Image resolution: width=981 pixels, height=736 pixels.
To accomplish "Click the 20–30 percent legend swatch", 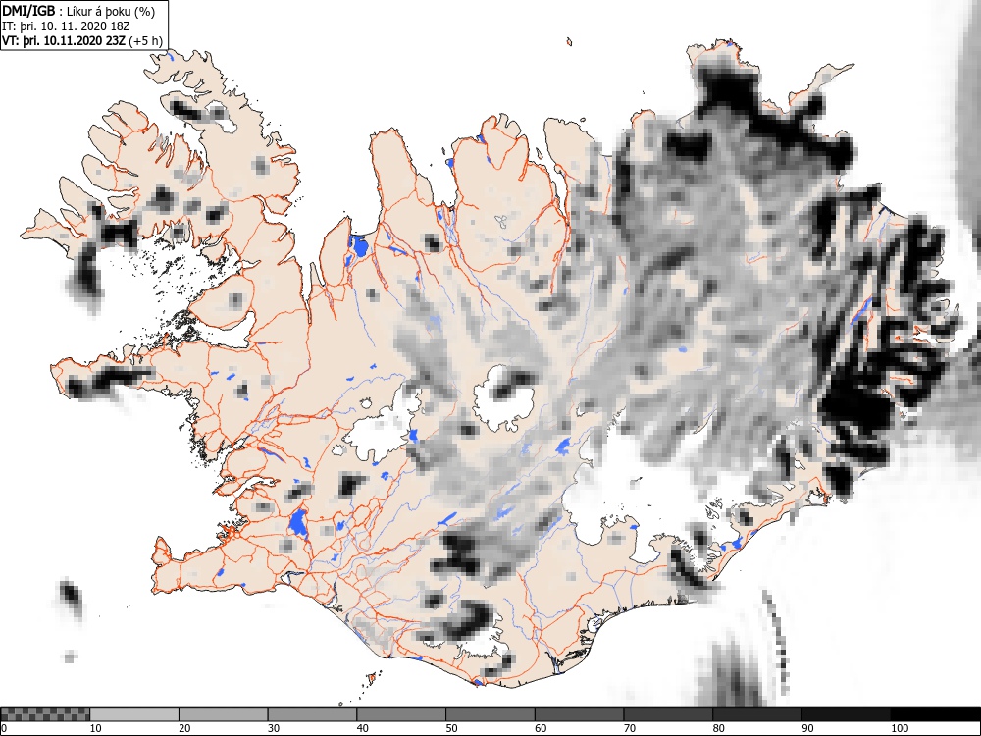I will coord(224,714).
